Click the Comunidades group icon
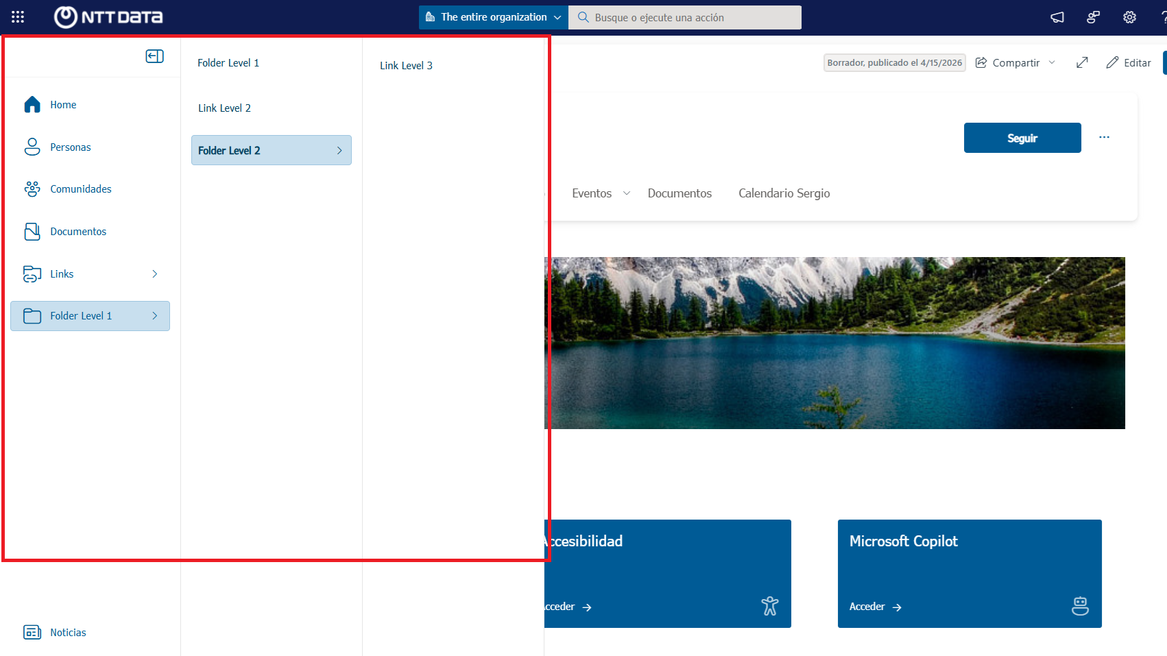Viewport: 1167px width, 656px height. point(32,189)
